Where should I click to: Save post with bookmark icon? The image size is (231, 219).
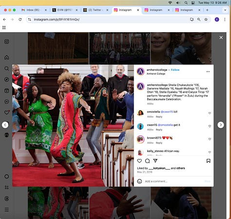point(209,161)
